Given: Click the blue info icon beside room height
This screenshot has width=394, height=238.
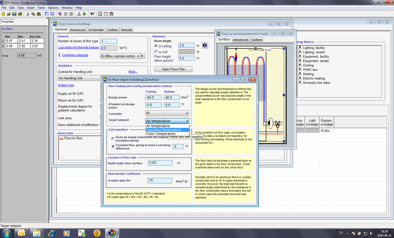Looking at the screenshot, I should click(205, 45).
